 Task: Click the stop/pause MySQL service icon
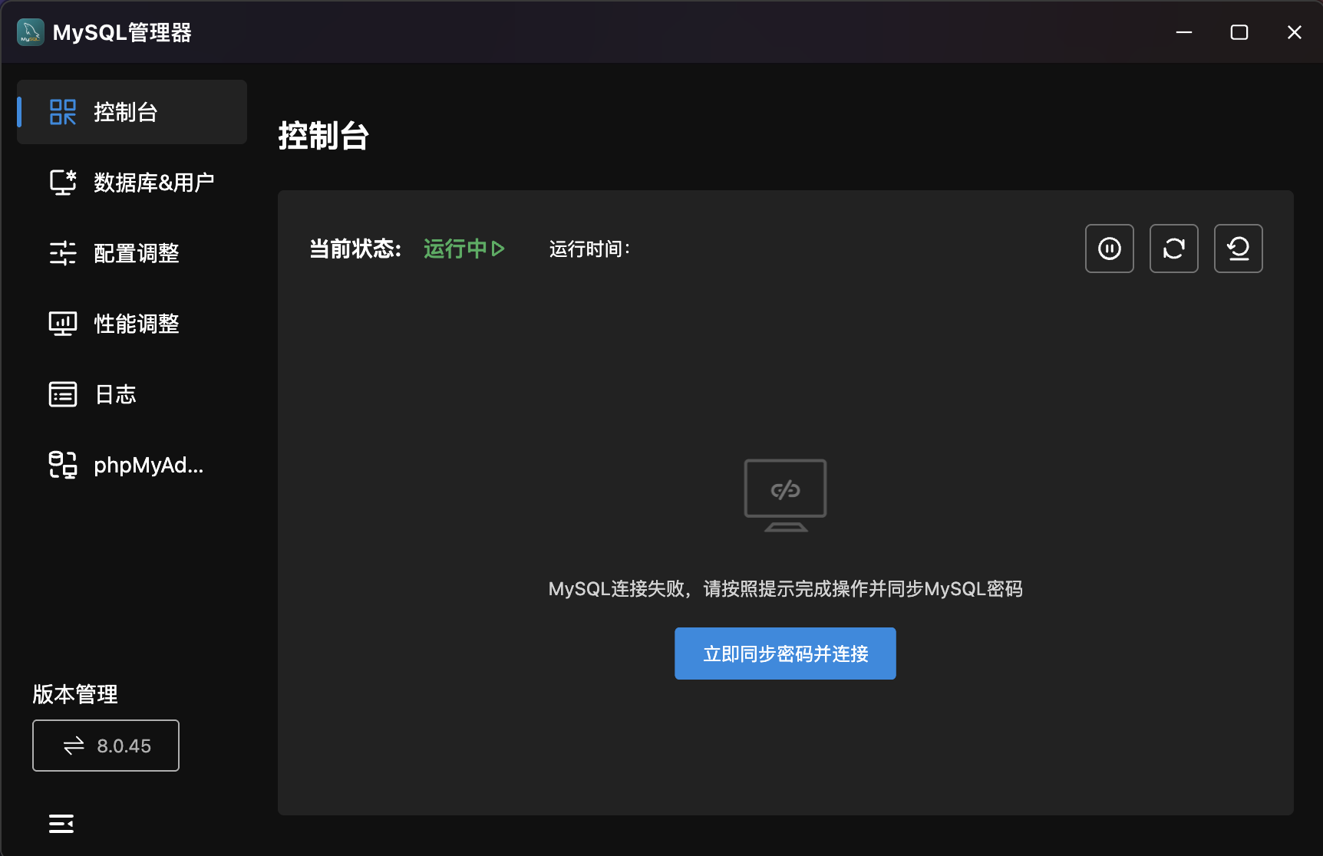click(x=1110, y=249)
